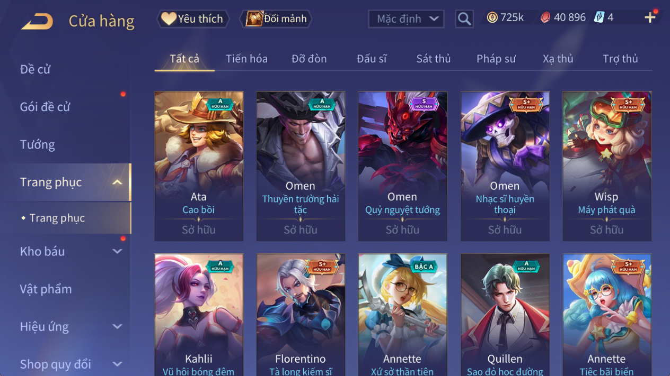Open the search magnifier icon

tap(464, 19)
